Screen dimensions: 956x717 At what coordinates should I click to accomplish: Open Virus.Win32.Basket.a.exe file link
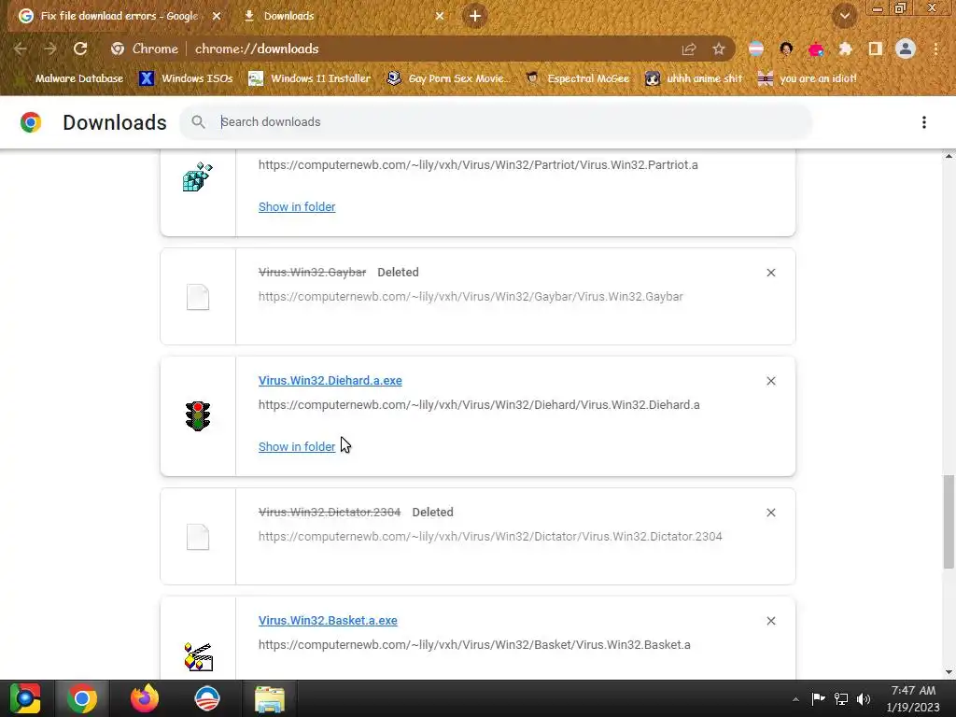coord(328,621)
